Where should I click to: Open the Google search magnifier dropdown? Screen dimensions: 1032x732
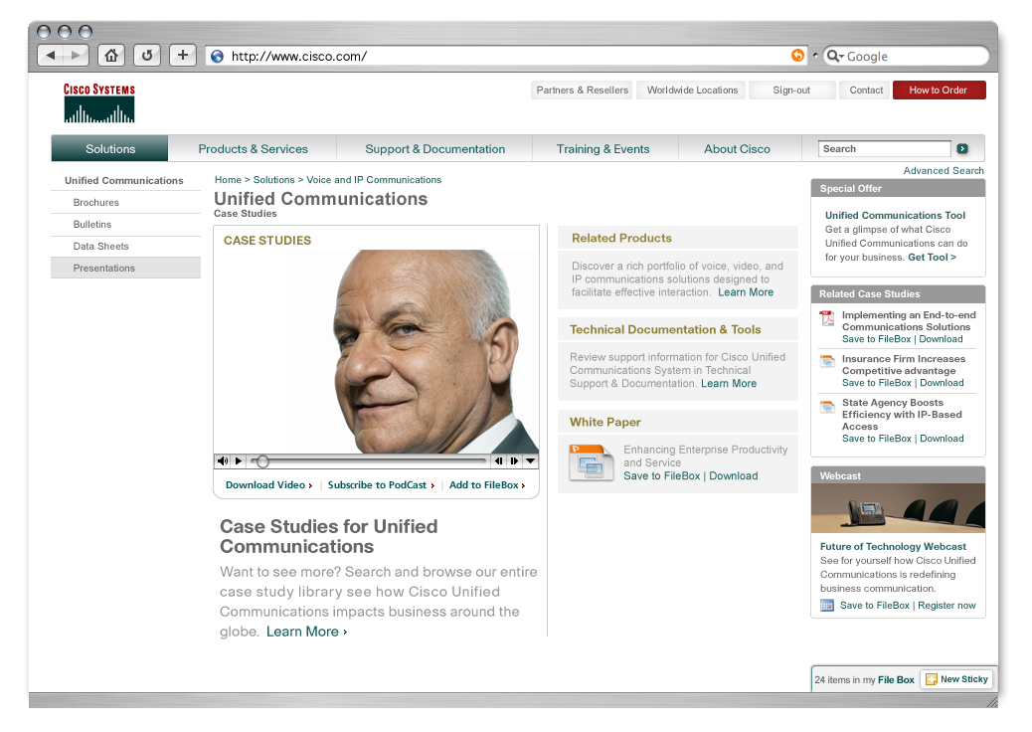(834, 56)
